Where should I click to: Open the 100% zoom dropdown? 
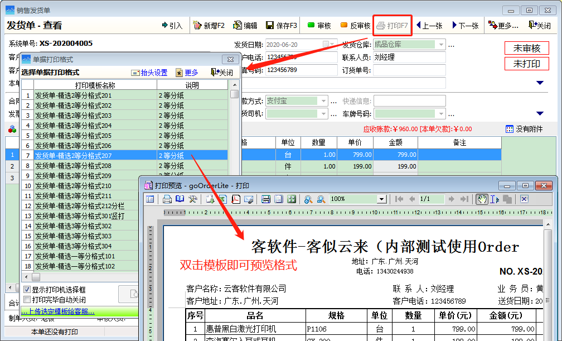[382, 199]
